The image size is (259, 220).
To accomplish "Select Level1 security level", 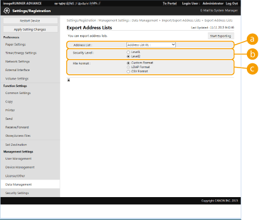I will (128, 52).
